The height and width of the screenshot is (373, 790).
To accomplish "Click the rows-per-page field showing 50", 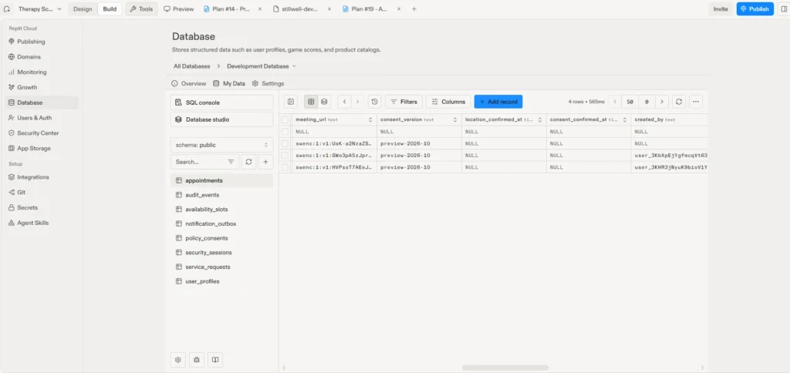I will tap(630, 102).
